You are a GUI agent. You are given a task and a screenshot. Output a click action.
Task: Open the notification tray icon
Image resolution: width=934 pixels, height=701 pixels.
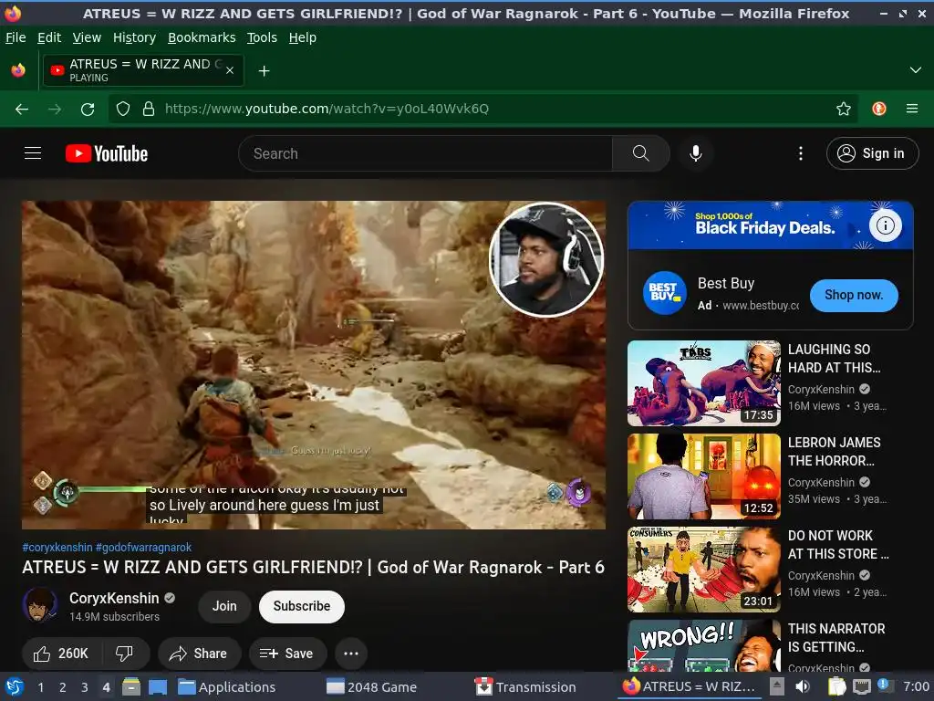[885, 685]
